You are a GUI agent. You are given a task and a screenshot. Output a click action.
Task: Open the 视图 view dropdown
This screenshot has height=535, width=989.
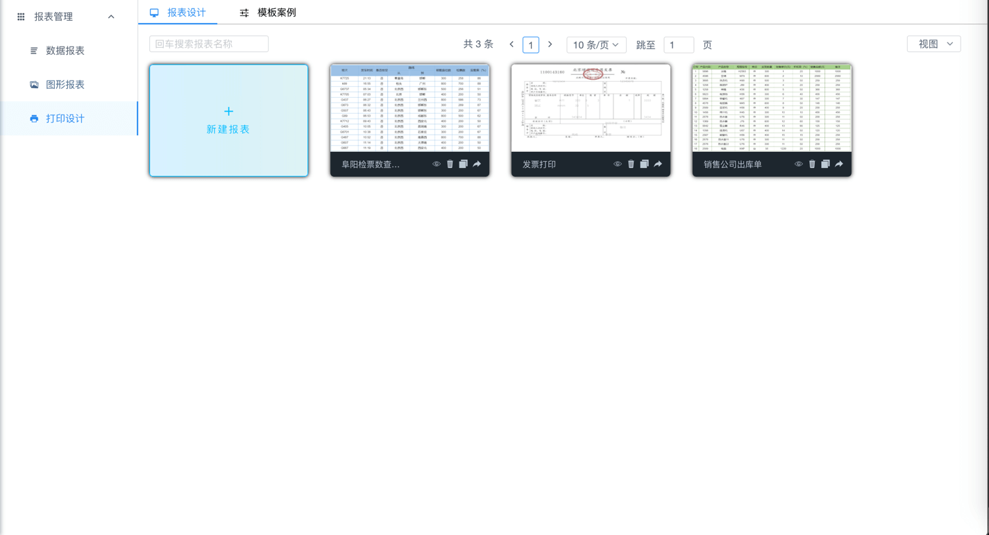pos(933,44)
